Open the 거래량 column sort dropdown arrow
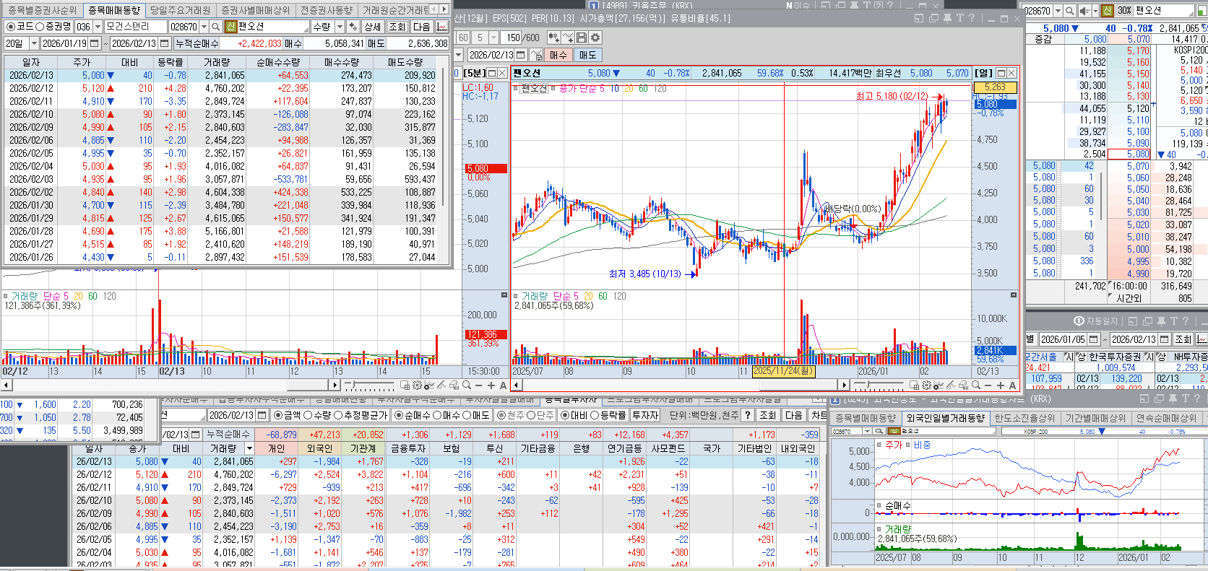1208x571 pixels. point(249,448)
